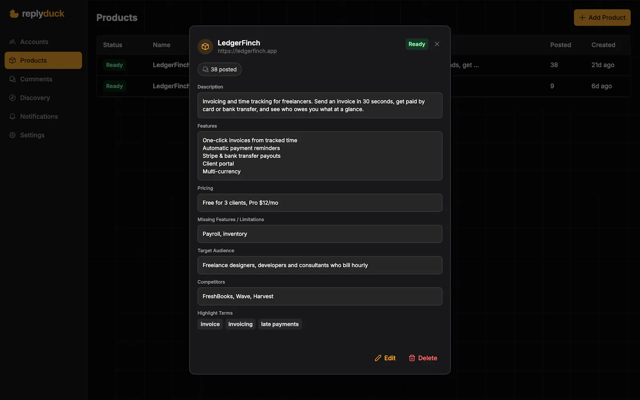Viewport: 640px width, 400px height.
Task: Click the Add Product button
Action: [x=602, y=18]
